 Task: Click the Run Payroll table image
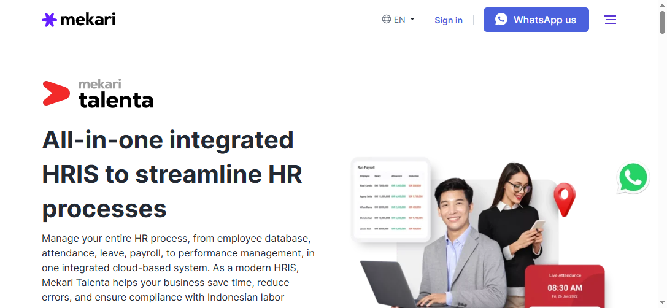point(390,200)
